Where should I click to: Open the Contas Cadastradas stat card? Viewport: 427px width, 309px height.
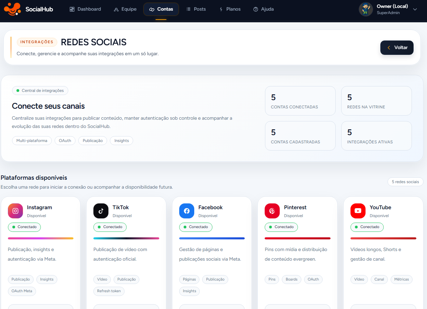[300, 136]
